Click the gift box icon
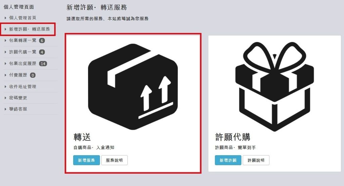This screenshot has height=186, width=344. pyautogui.click(x=274, y=87)
